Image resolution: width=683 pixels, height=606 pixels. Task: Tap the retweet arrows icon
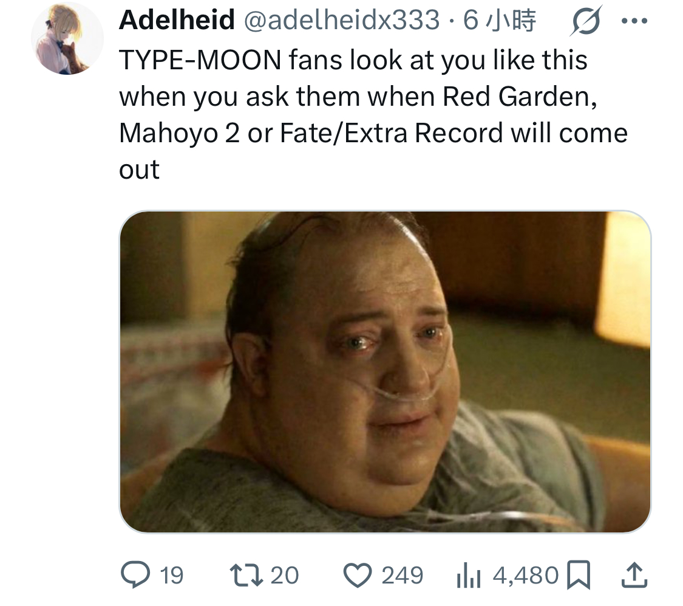pyautogui.click(x=246, y=575)
